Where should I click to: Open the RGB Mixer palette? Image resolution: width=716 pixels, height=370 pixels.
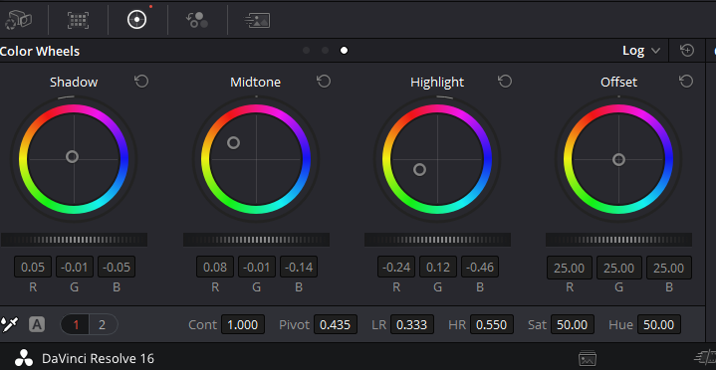[x=197, y=20]
